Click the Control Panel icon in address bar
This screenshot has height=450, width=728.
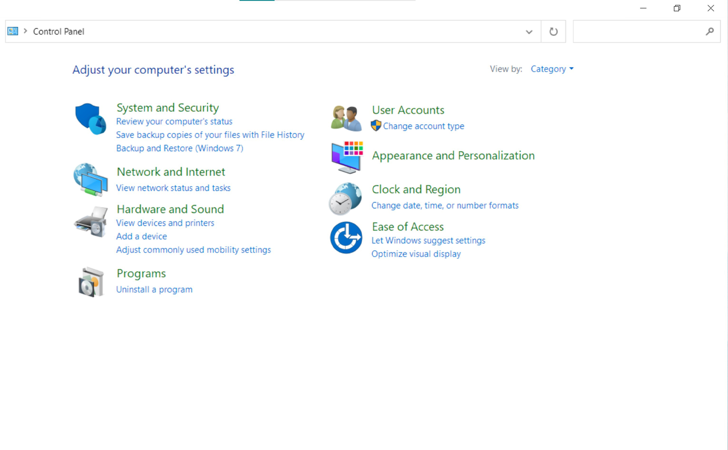(x=13, y=31)
